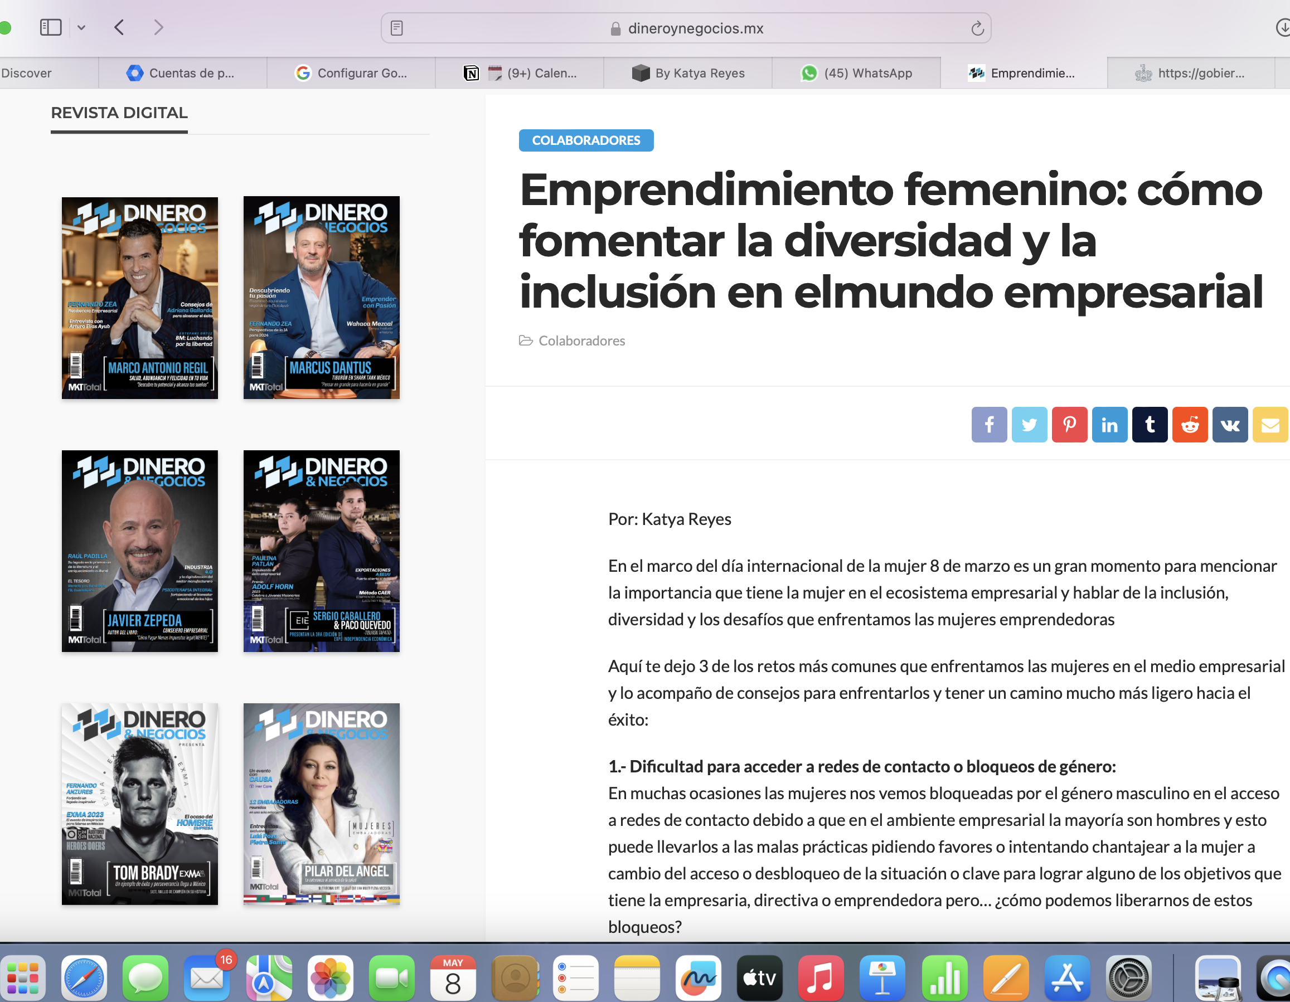Viewport: 1290px width, 1002px height.
Task: Go back to previous page
Action: coord(119,27)
